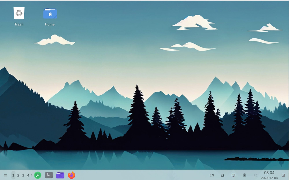Launch Firefox browser from taskbar
This screenshot has width=289, height=180.
click(x=71, y=175)
